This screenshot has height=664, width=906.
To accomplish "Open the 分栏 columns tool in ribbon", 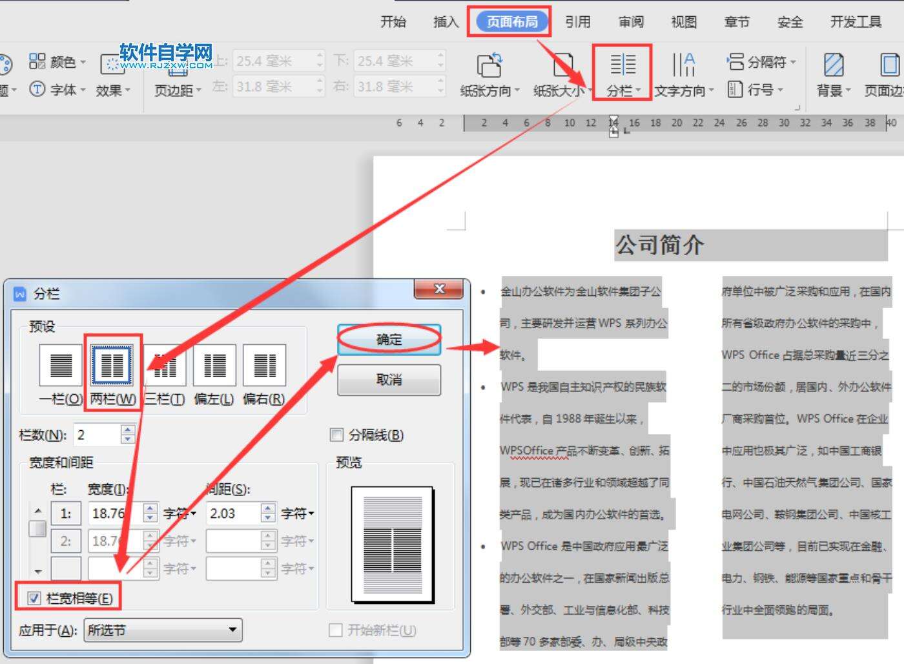I will pos(623,76).
